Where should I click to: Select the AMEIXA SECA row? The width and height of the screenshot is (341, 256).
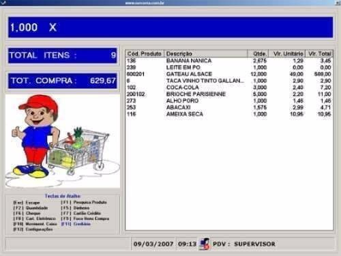point(229,114)
